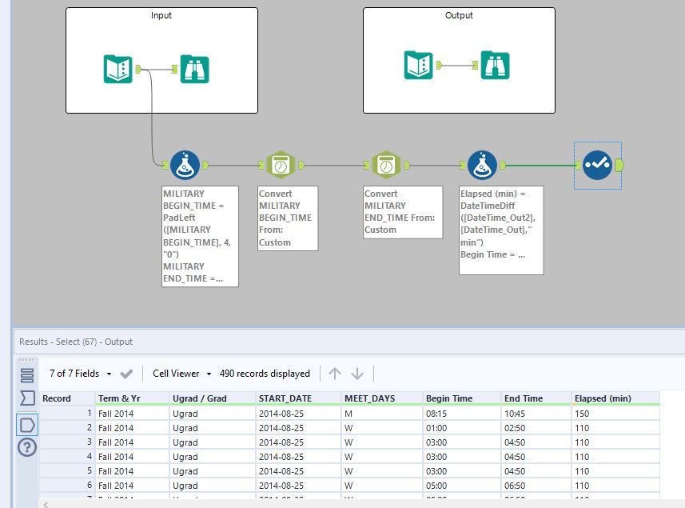Select the Select tool at workflow end

pyautogui.click(x=597, y=165)
